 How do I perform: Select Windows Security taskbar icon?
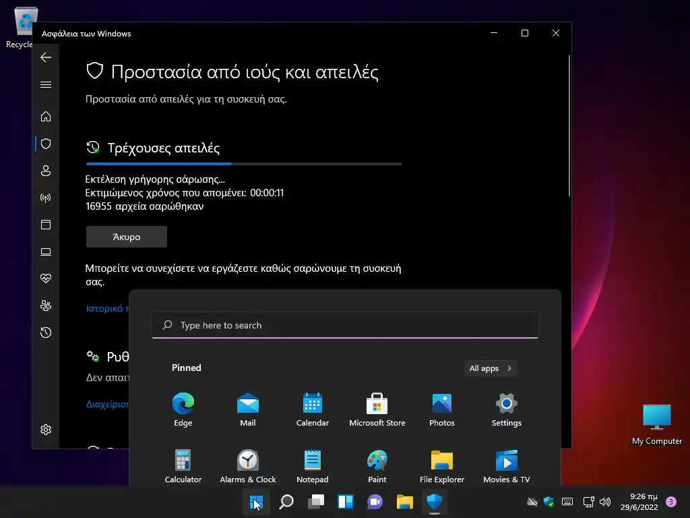(x=435, y=502)
